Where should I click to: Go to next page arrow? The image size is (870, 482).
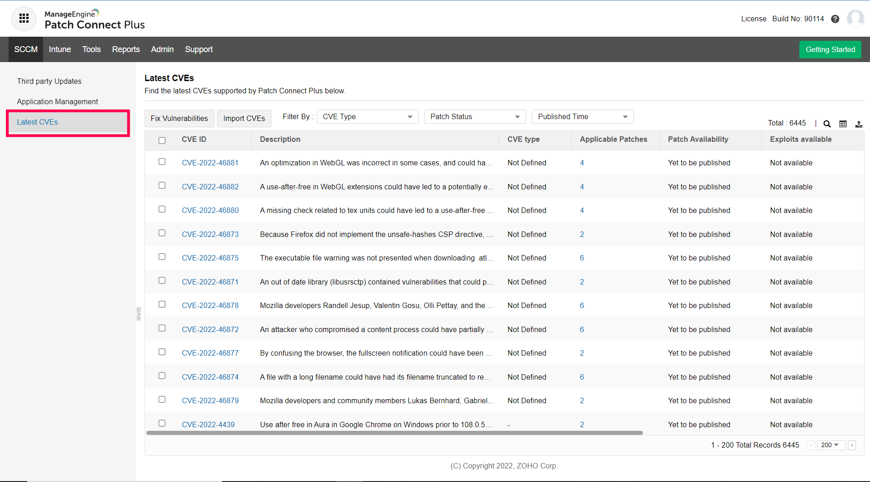click(x=852, y=445)
